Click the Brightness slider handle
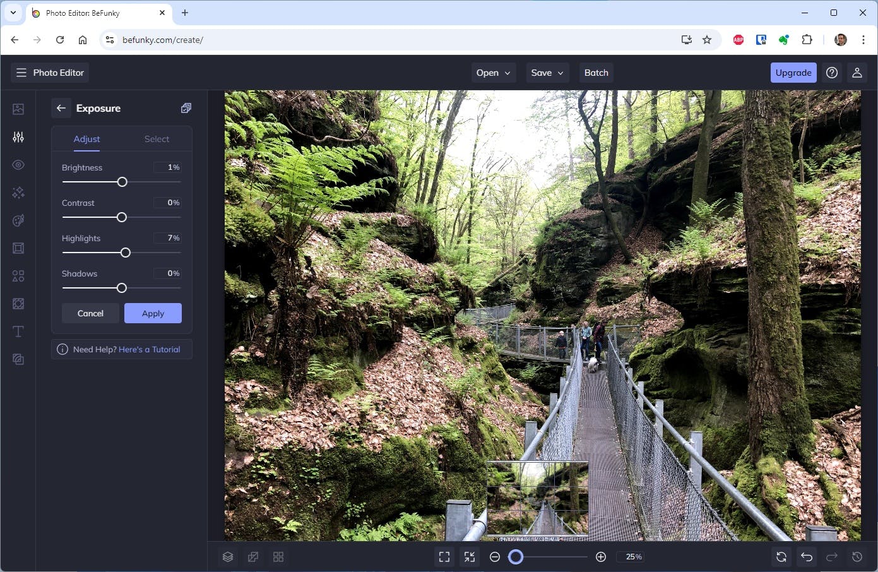Viewport: 878px width, 572px height. [122, 182]
